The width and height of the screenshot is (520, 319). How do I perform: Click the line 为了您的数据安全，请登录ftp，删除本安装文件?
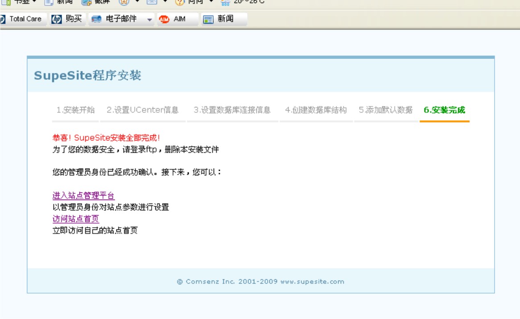[x=136, y=149]
